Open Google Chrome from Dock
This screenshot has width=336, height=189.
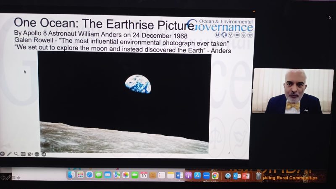tap(215, 176)
